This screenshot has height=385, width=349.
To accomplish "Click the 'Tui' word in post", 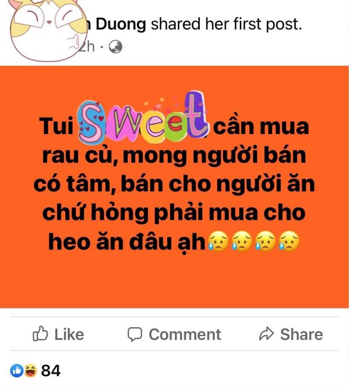I will tap(57, 126).
